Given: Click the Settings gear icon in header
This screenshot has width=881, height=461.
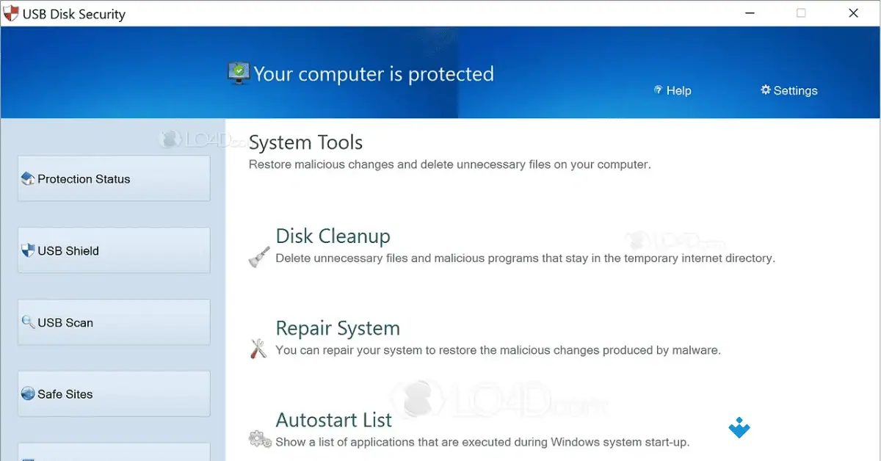Looking at the screenshot, I should (766, 90).
